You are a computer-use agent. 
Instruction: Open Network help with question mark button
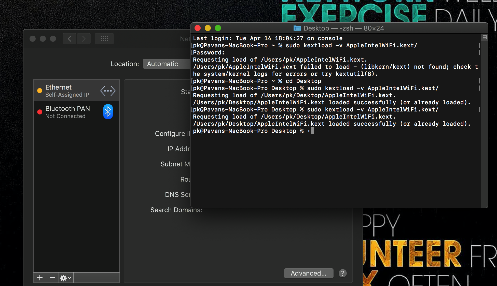(x=343, y=273)
